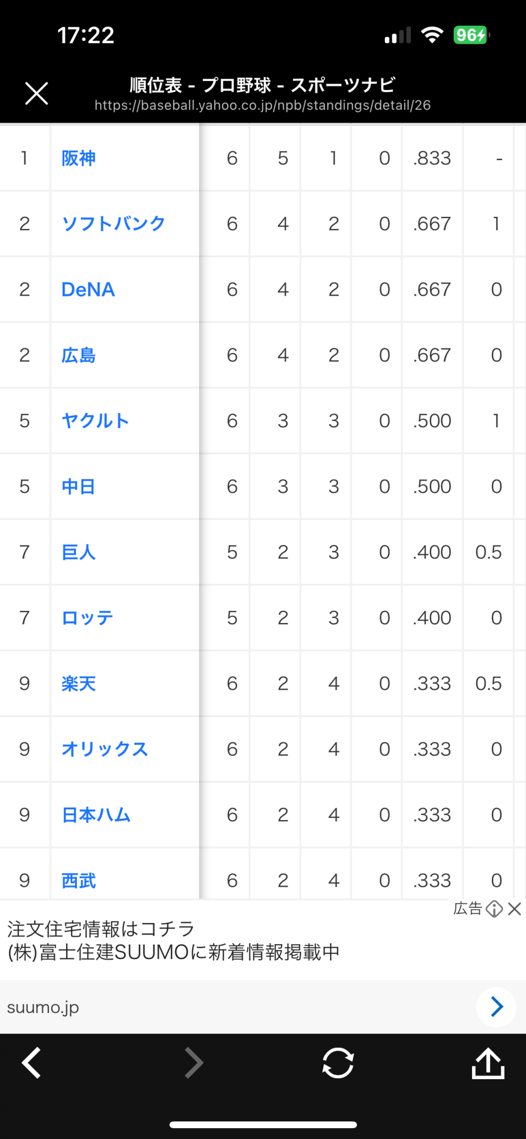Tap the browser back arrow
Image resolution: width=526 pixels, height=1139 pixels.
(32, 1063)
